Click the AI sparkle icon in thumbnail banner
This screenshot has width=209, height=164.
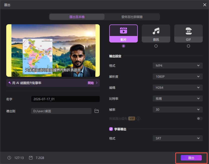point(9,83)
